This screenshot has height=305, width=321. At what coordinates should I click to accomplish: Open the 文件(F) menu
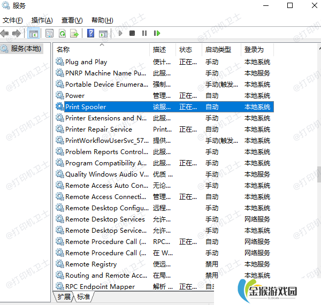tap(12, 20)
